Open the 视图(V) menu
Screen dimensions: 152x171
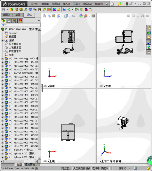coord(56,4)
